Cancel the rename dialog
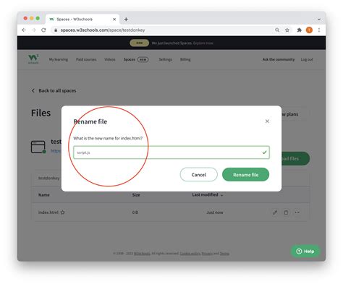The image size is (343, 284). 198,175
